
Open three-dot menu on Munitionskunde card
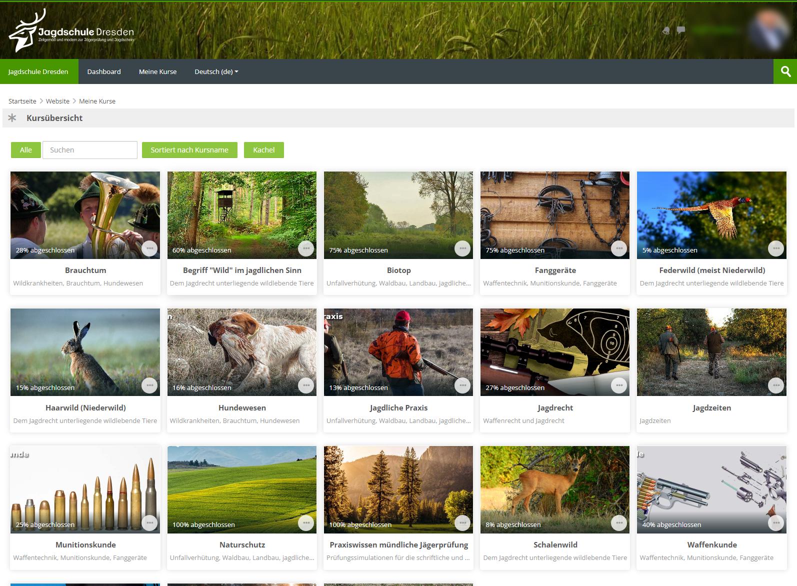point(149,523)
